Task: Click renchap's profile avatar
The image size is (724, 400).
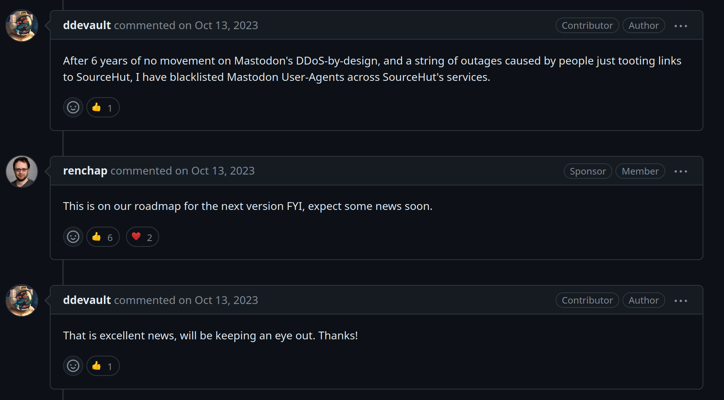Action: (x=21, y=171)
